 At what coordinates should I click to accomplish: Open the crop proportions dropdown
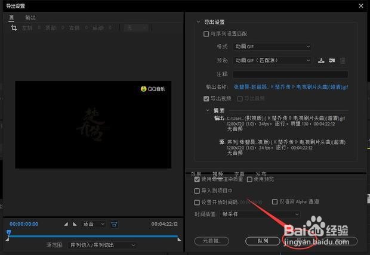[x=136, y=28]
